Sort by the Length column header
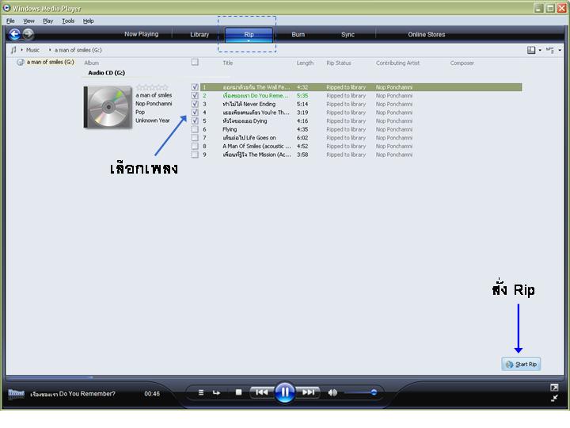Screen dimensions: 570x428 [x=305, y=63]
